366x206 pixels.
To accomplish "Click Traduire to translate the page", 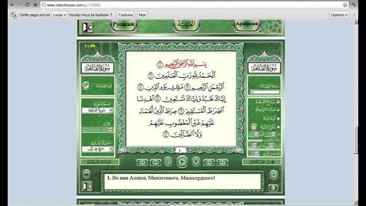I will pyautogui.click(x=126, y=15).
